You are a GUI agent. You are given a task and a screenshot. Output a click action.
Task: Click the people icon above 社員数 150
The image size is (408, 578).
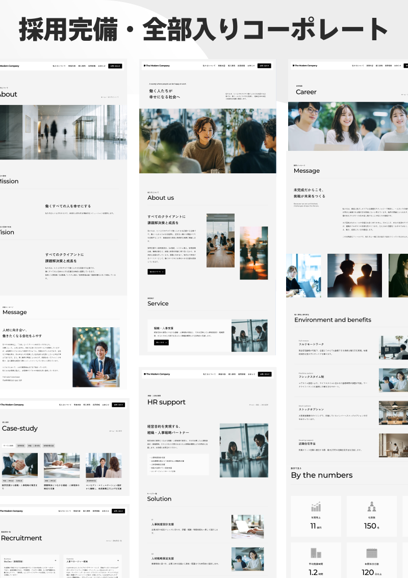[371, 507]
